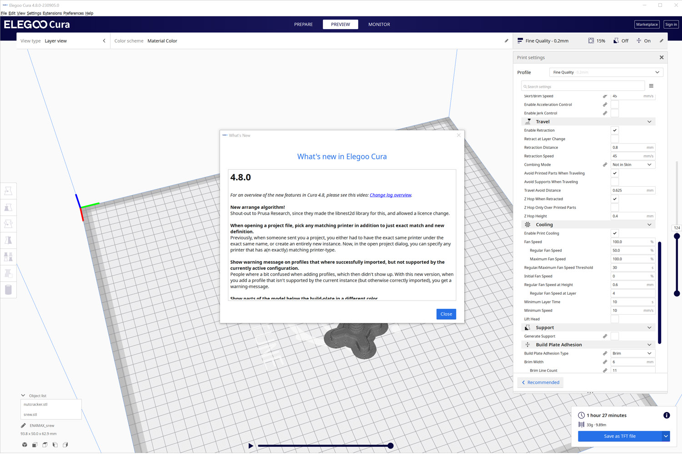Select the Support Blocker tool
Screen dimensions: 682x454
tap(8, 273)
